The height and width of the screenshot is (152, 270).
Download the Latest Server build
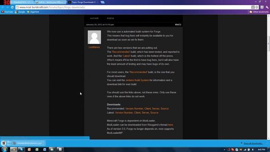tap(145, 113)
